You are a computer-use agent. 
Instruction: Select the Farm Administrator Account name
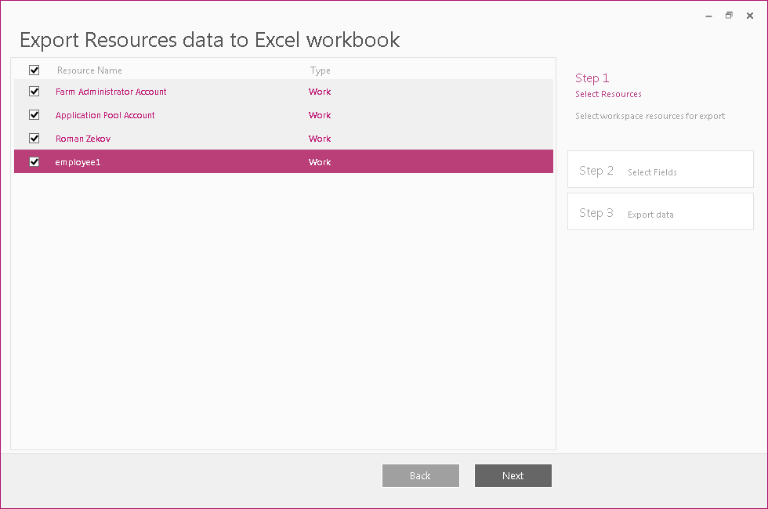coord(110,92)
